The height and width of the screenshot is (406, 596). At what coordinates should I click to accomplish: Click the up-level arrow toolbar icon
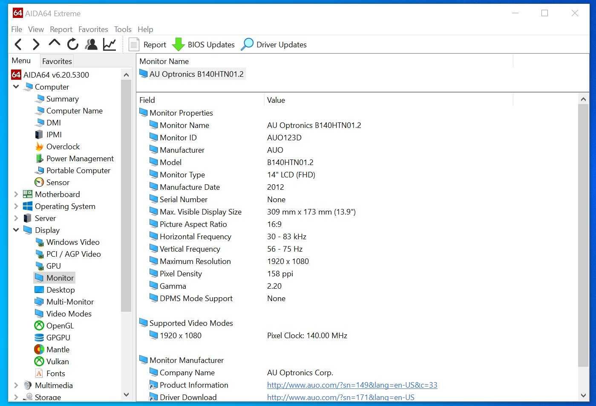55,43
